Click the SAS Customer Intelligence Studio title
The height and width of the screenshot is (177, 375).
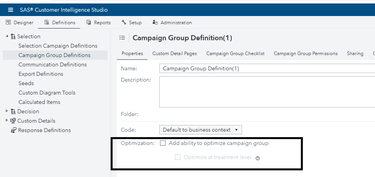[64, 10]
